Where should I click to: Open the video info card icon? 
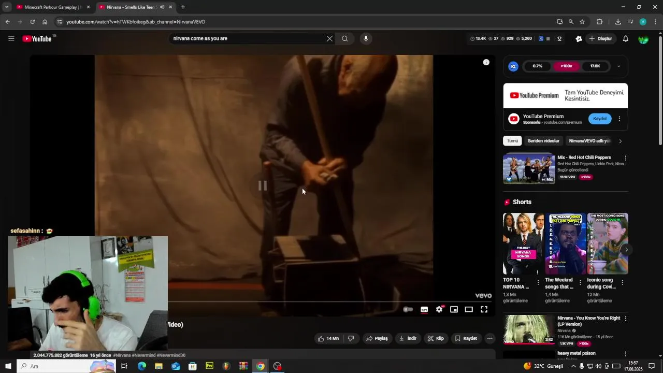pyautogui.click(x=486, y=62)
